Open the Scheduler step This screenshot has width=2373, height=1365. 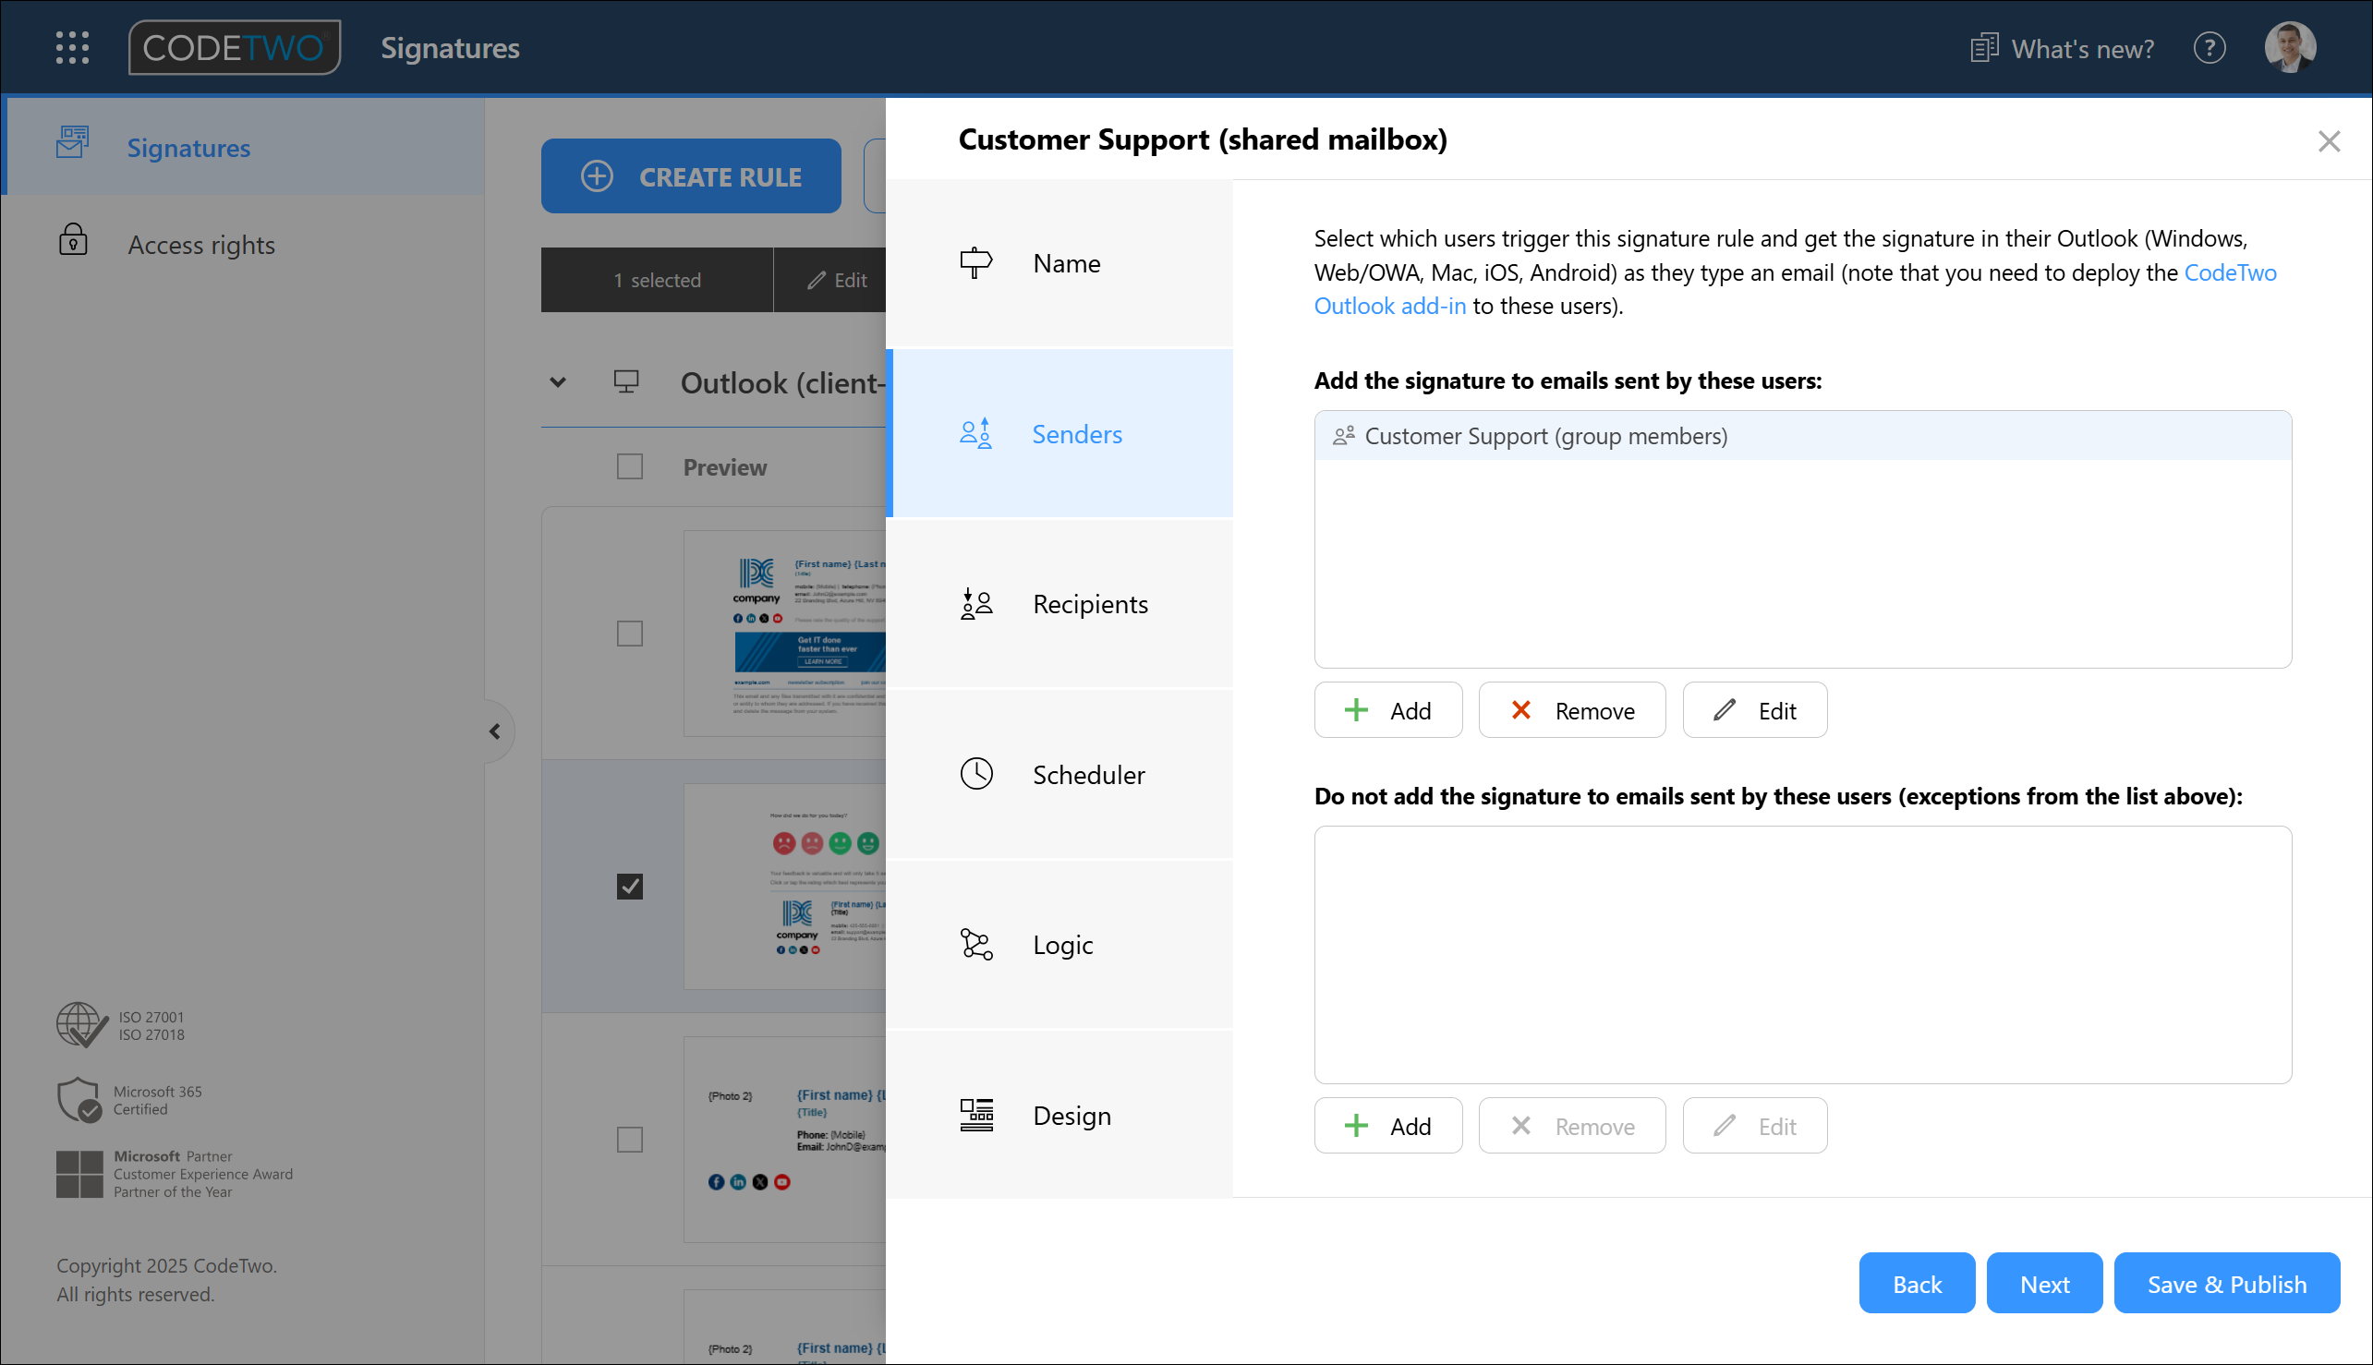tap(1059, 774)
